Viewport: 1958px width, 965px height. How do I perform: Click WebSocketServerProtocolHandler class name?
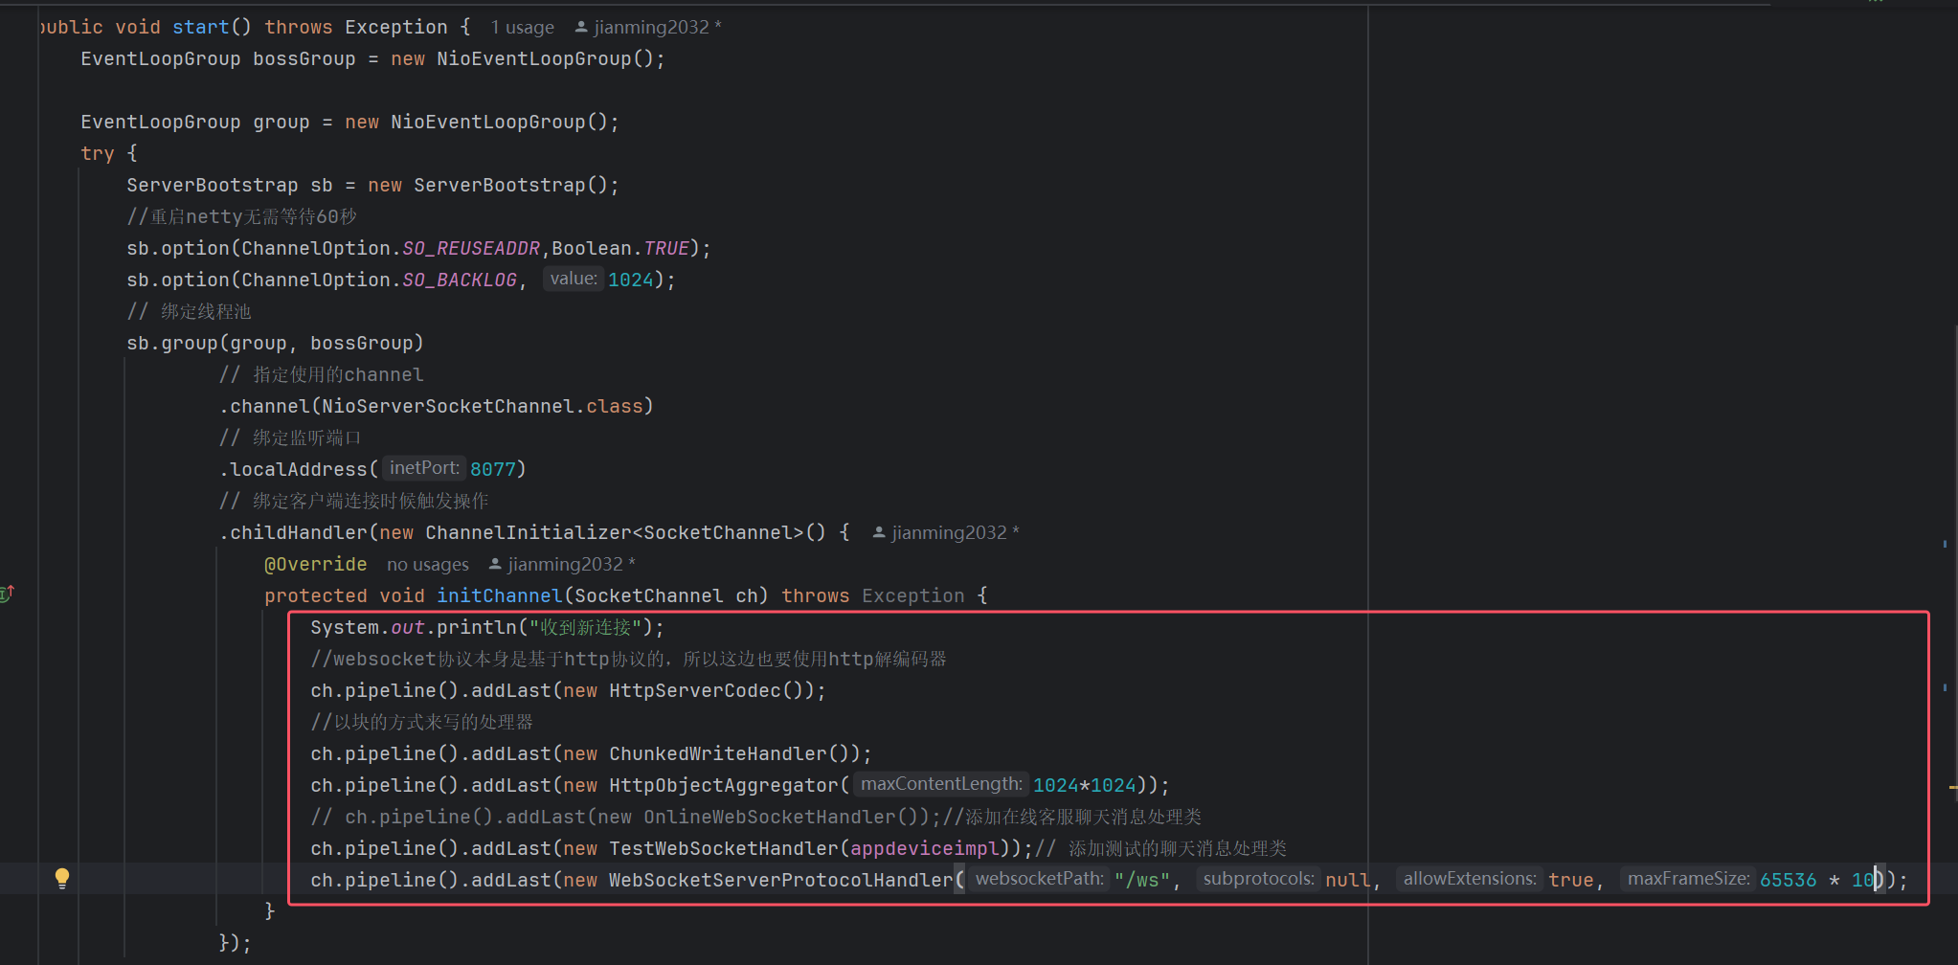781,881
